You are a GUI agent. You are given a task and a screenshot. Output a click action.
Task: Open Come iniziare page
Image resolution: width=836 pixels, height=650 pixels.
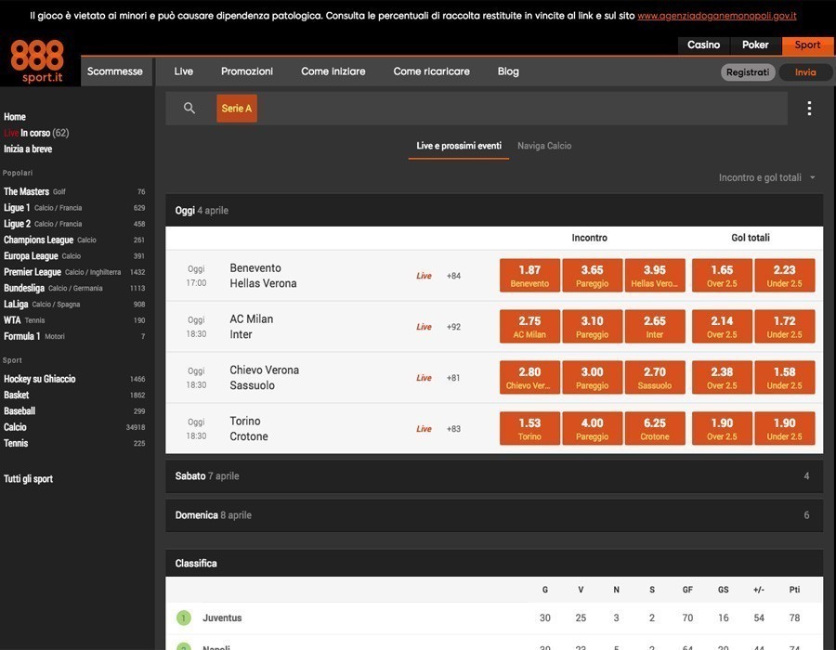pos(333,71)
